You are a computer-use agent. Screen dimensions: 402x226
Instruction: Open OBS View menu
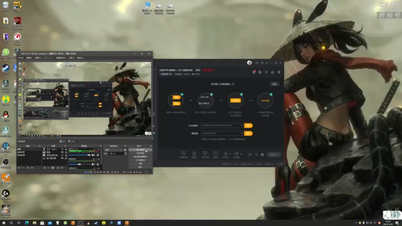pyautogui.click(x=38, y=58)
